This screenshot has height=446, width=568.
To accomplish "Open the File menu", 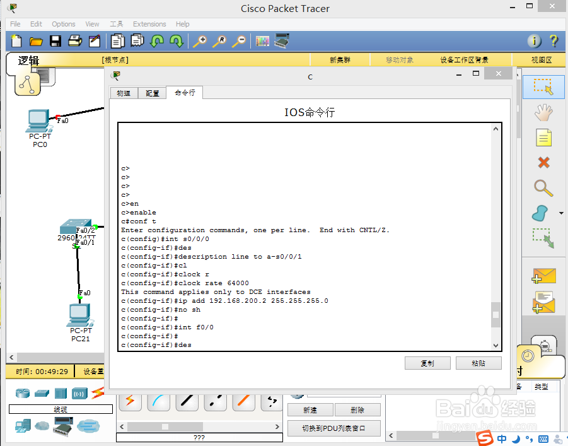I will [x=15, y=24].
